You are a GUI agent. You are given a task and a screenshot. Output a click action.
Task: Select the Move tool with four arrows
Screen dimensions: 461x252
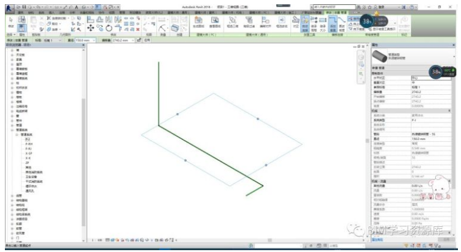click(91, 28)
